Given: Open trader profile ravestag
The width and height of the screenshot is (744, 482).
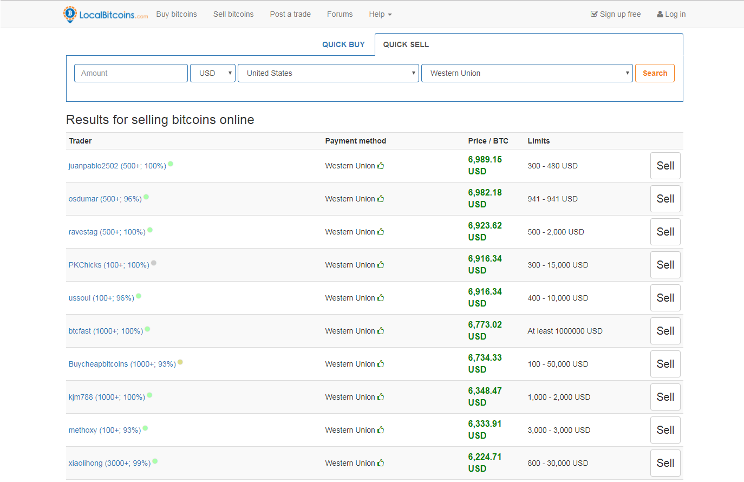Looking at the screenshot, I should pyautogui.click(x=107, y=232).
